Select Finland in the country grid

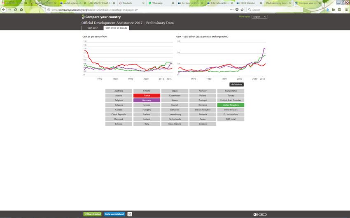[x=147, y=91]
